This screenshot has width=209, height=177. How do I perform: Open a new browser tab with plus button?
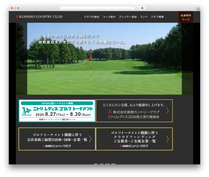(x=198, y=9)
